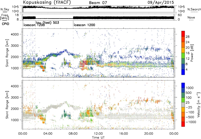Click the 'Freq. [MHz]' label
This screenshot has width=201, height=139.
(5, 17)
